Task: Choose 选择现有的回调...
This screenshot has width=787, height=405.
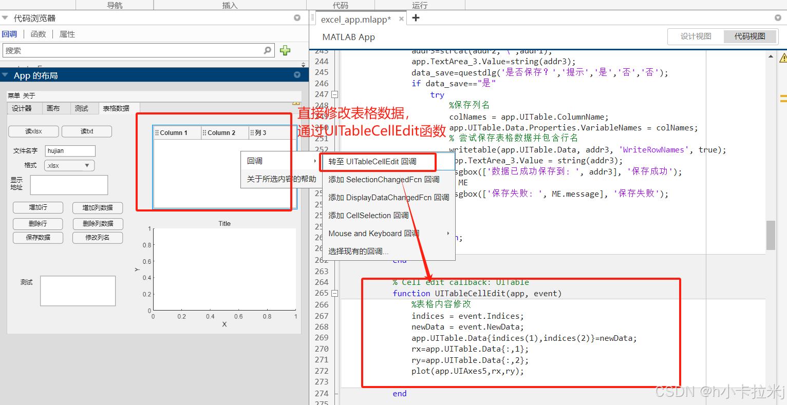Action: tap(389, 252)
